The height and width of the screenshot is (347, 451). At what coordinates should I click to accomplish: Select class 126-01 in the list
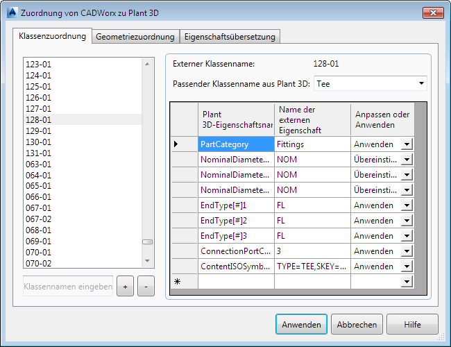[83, 98]
